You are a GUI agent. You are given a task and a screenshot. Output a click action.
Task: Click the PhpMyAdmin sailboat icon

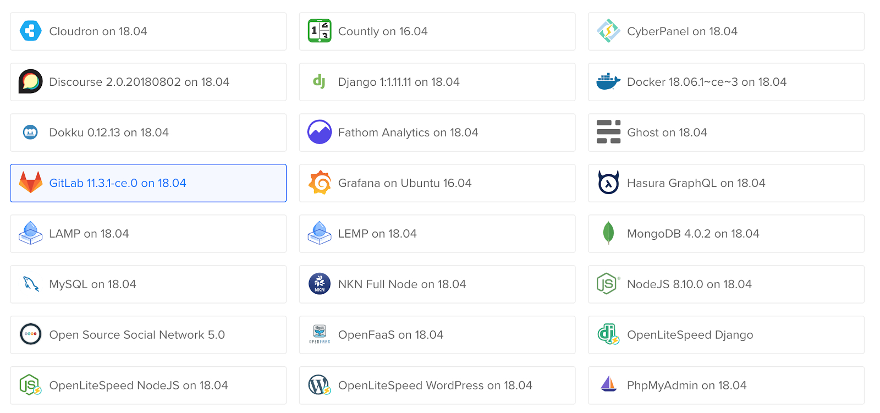point(608,384)
